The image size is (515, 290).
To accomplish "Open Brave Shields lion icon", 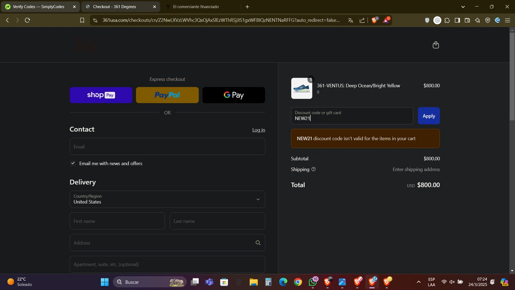I will 375,20.
